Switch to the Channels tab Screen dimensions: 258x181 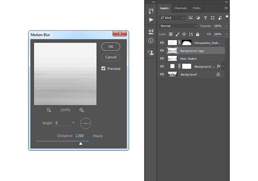click(x=180, y=8)
